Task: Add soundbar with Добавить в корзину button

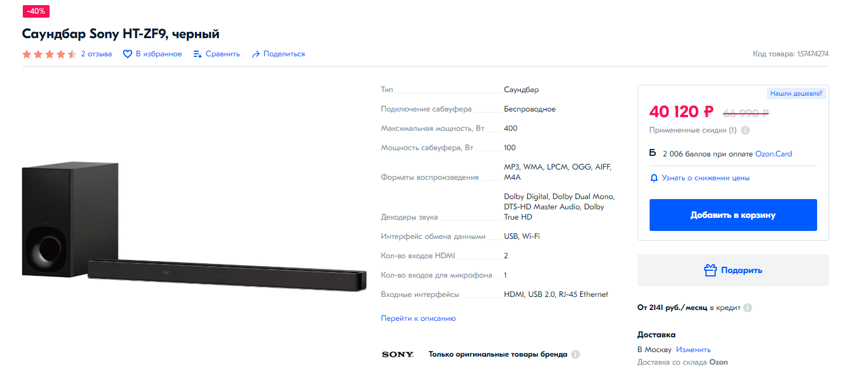Action: point(733,215)
